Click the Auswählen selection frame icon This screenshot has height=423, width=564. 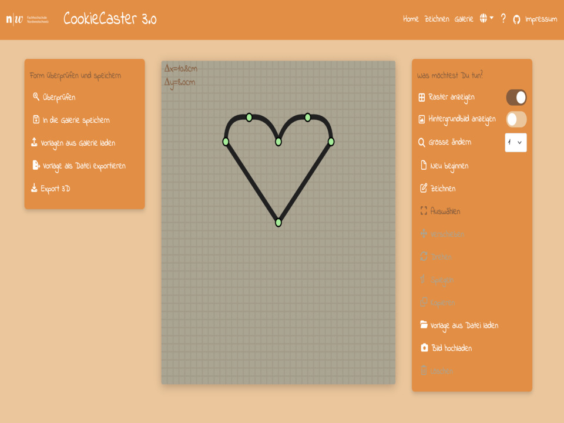tap(424, 211)
